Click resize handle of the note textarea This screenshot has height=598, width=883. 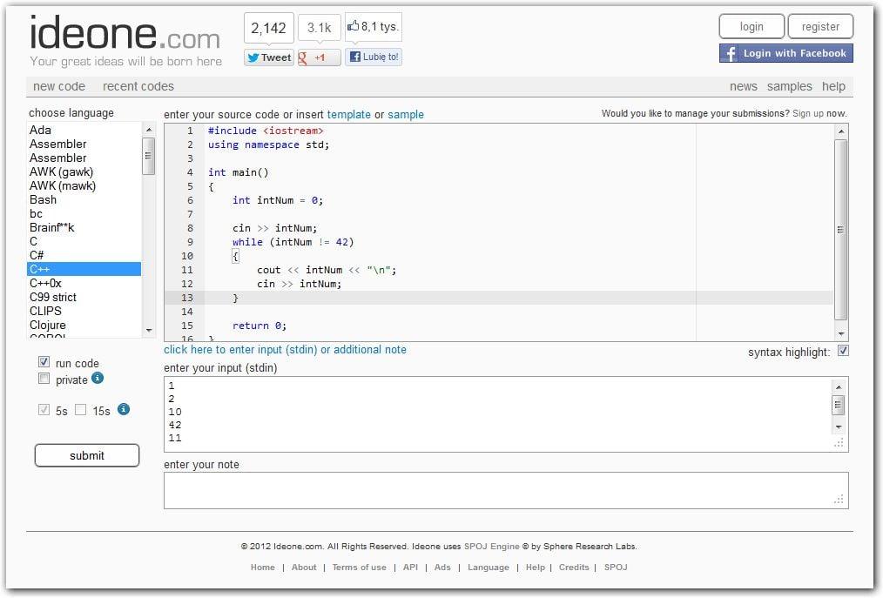coord(839,500)
